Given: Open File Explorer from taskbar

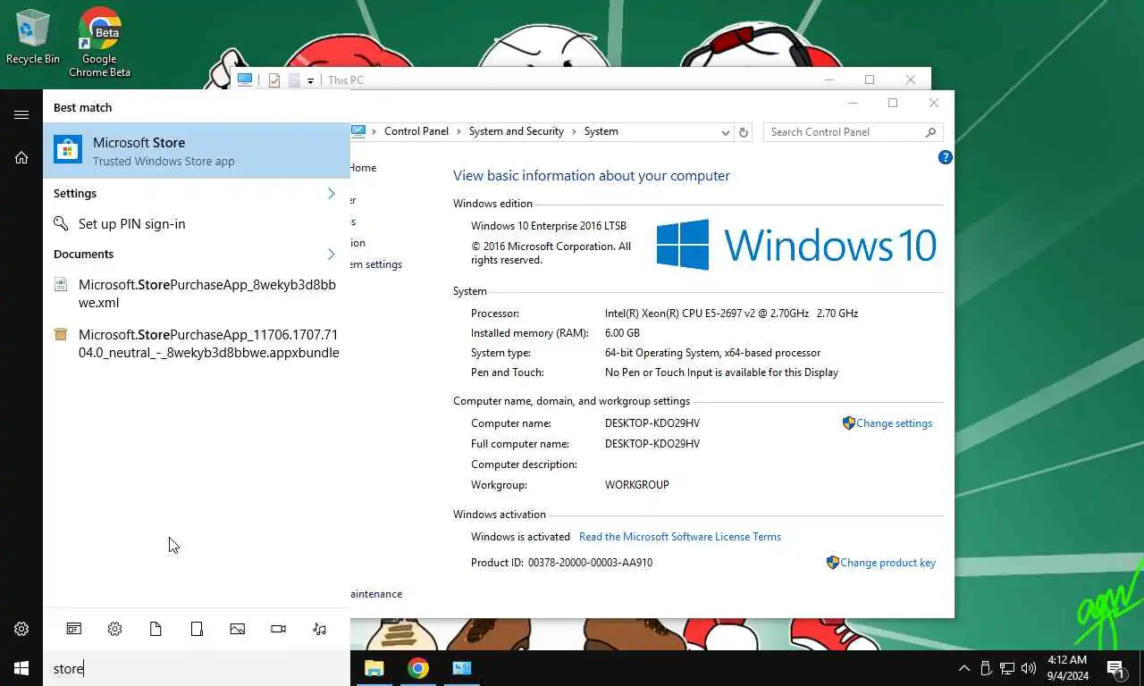Looking at the screenshot, I should pos(374,668).
